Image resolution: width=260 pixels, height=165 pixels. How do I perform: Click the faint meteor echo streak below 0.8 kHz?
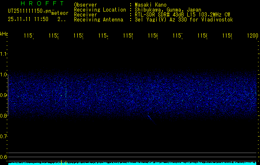click(151, 119)
